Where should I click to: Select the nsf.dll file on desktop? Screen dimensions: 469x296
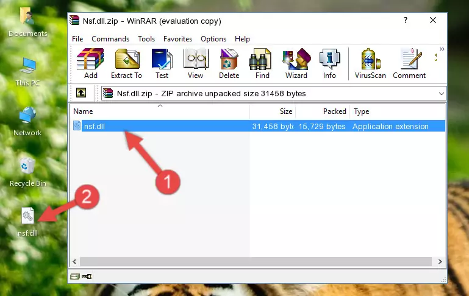pos(28,222)
